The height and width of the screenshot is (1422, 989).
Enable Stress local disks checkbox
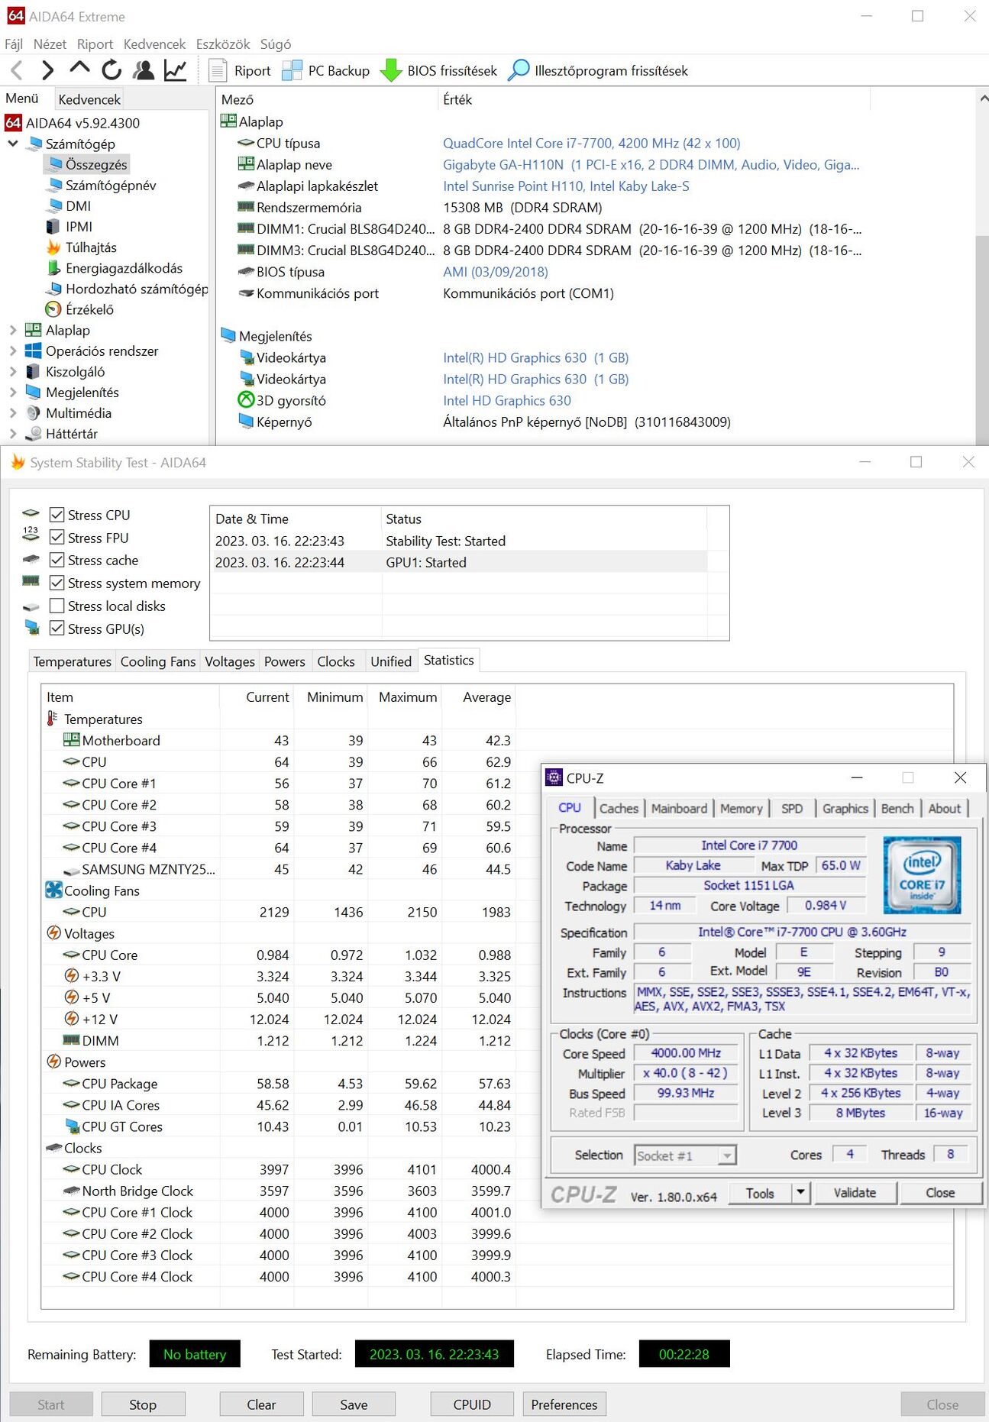coord(57,606)
